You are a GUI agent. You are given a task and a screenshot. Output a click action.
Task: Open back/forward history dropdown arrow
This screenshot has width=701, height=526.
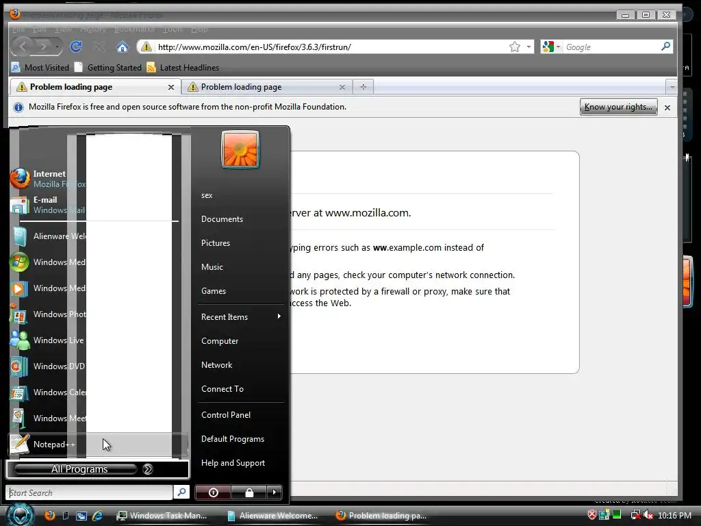(57, 47)
